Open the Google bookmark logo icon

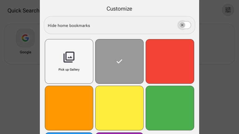pos(25,38)
